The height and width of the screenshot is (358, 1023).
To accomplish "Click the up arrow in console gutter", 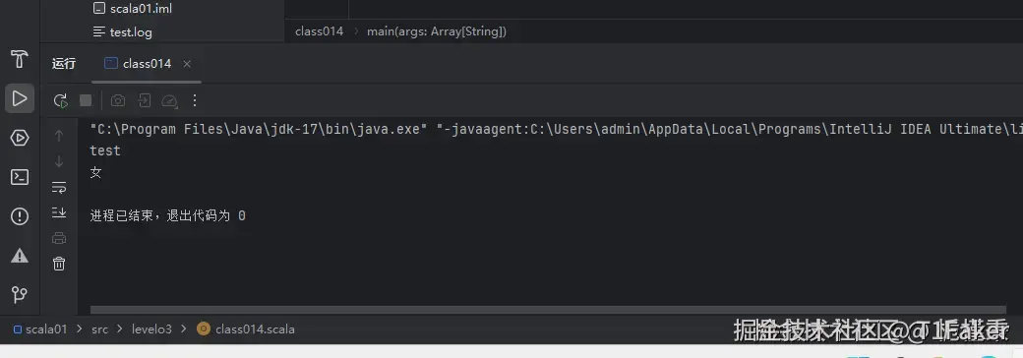I will click(59, 136).
